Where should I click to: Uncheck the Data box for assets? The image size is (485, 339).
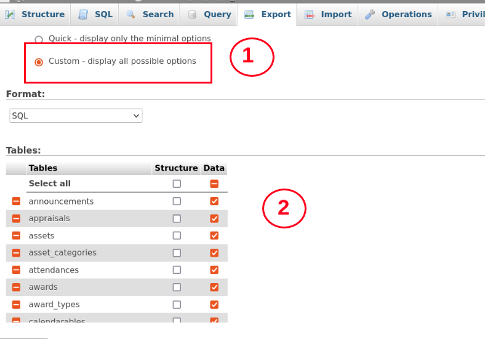tap(214, 236)
